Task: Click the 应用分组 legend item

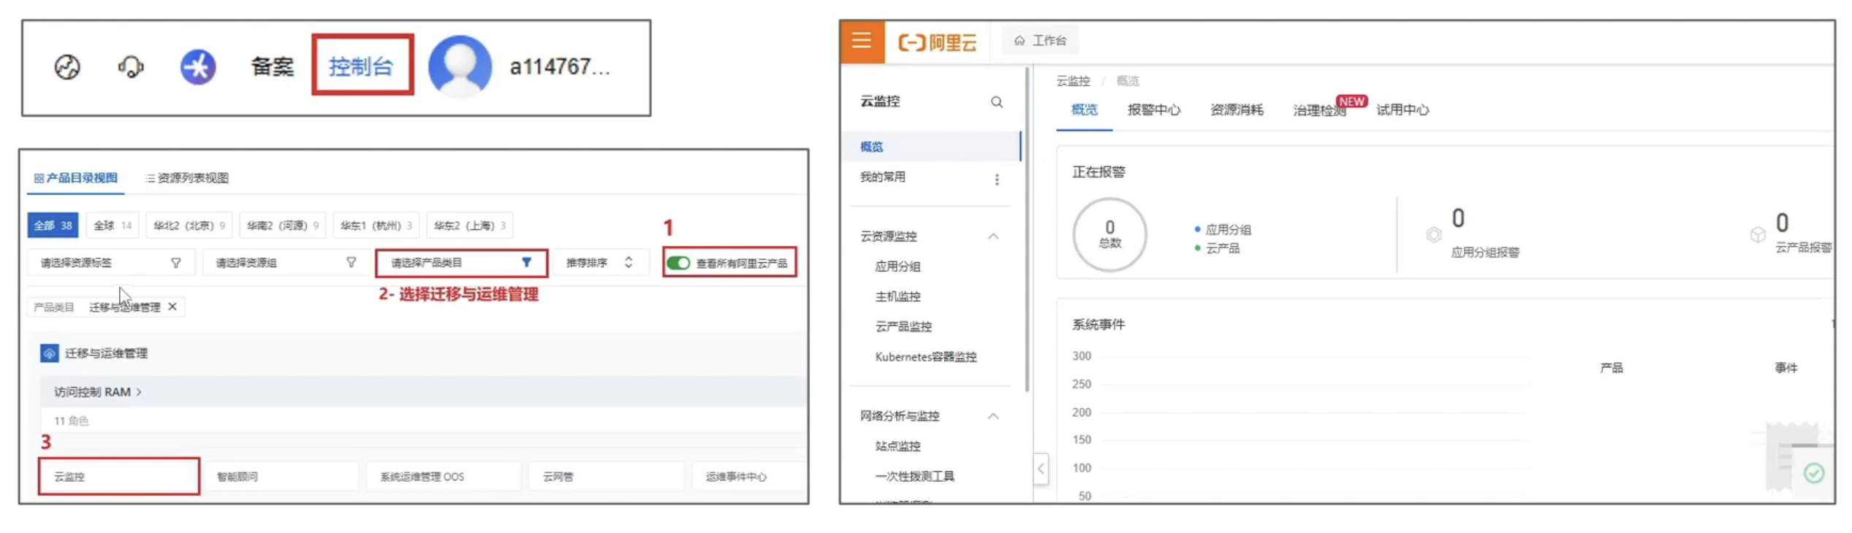Action: pyautogui.click(x=1223, y=229)
